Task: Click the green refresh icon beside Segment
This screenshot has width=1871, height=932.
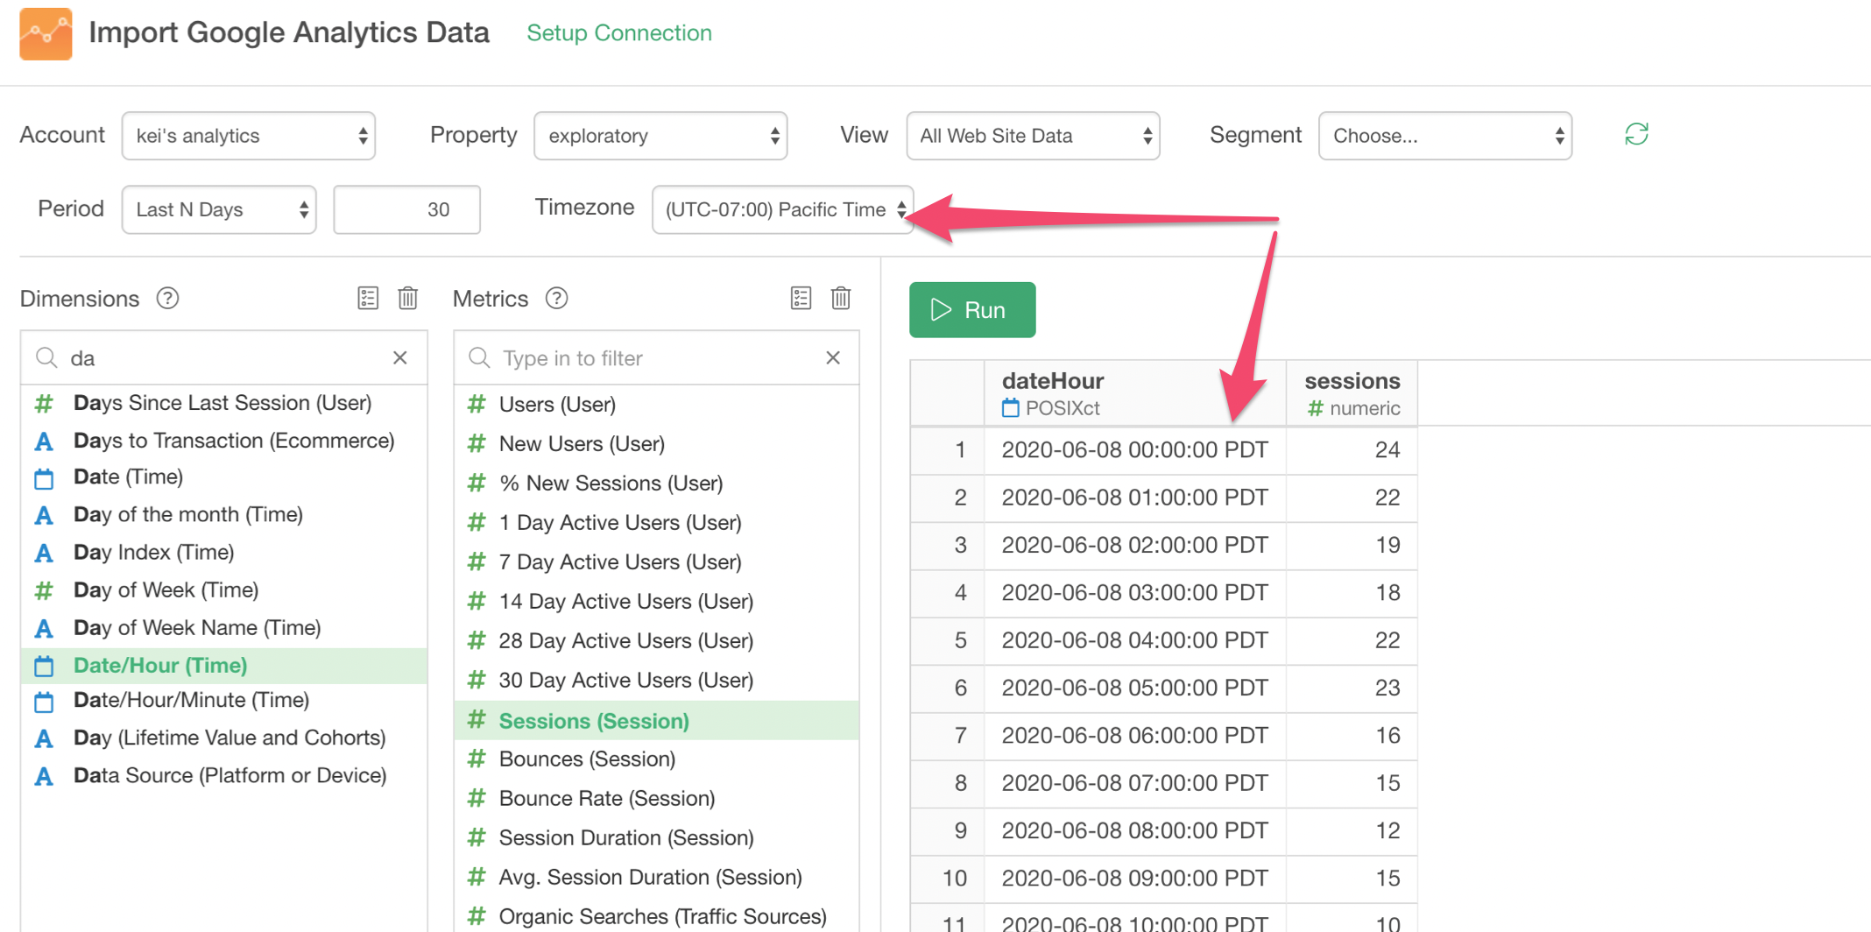Action: tap(1636, 134)
